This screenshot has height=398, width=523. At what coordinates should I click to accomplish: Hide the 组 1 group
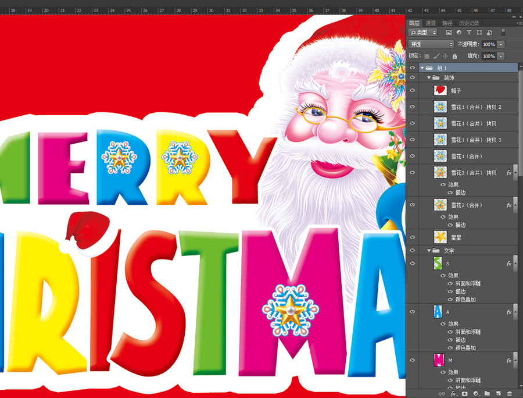coord(413,67)
